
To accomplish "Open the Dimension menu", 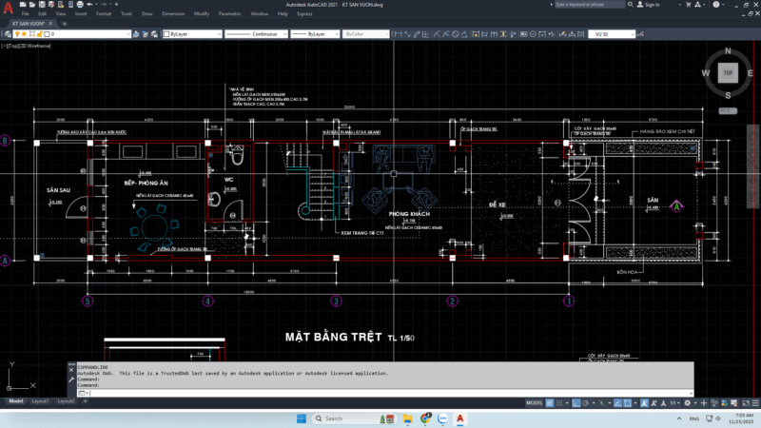I will 173,14.
